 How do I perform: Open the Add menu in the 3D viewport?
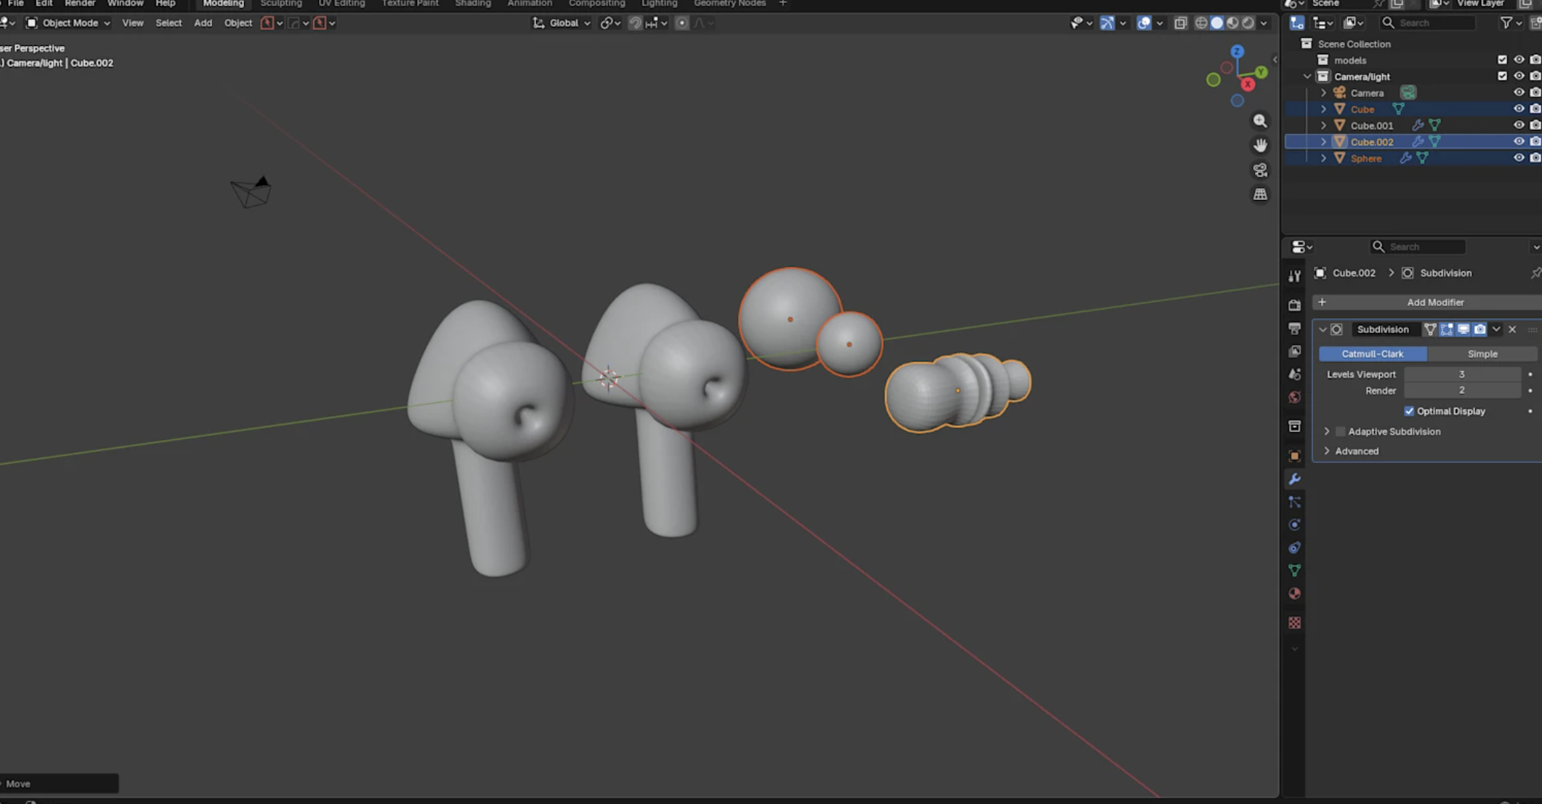203,22
